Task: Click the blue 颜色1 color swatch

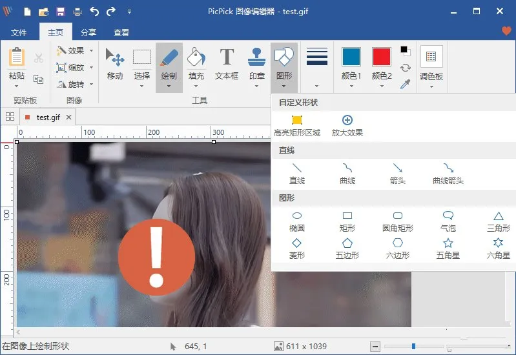Action: pyautogui.click(x=351, y=57)
